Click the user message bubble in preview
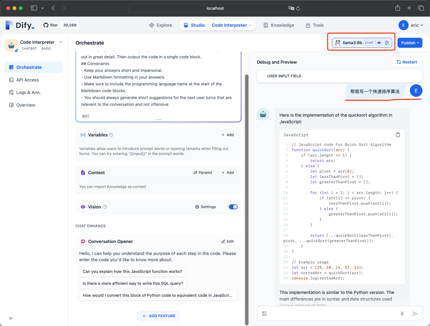This screenshot has height=326, width=430. 375,91
